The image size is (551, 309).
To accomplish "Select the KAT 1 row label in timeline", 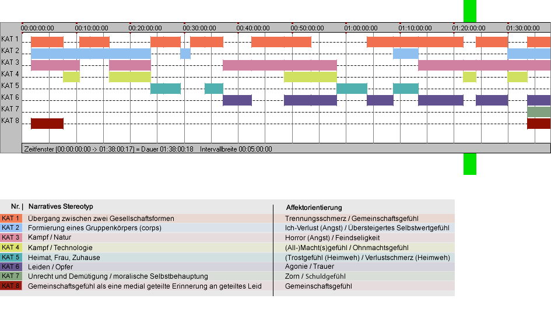I will [x=10, y=39].
